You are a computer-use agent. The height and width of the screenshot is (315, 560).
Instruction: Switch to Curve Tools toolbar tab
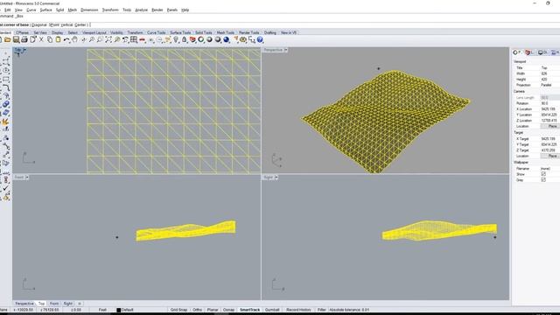(156, 32)
